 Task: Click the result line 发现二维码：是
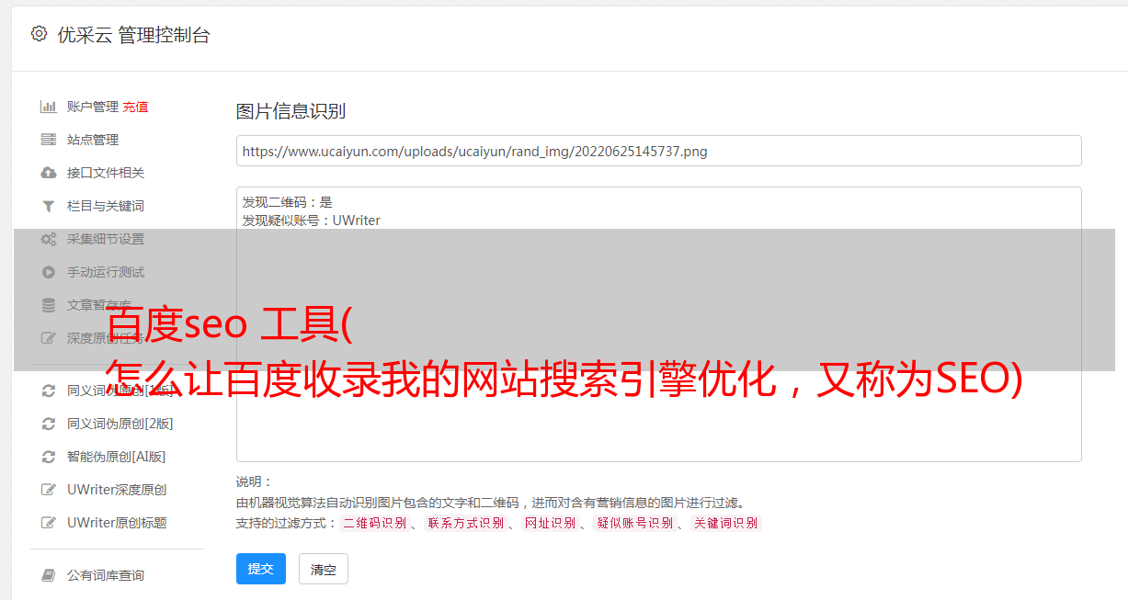coord(287,202)
